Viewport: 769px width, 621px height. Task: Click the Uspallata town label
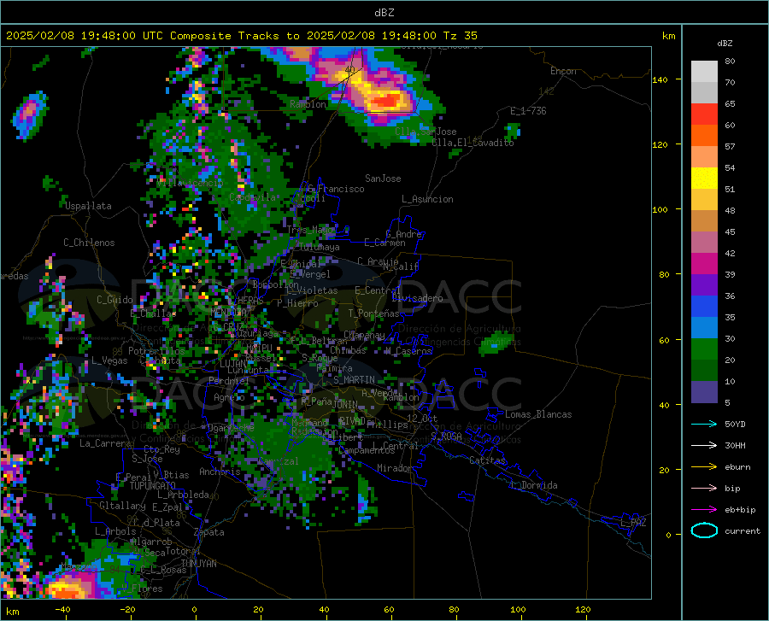coord(88,206)
